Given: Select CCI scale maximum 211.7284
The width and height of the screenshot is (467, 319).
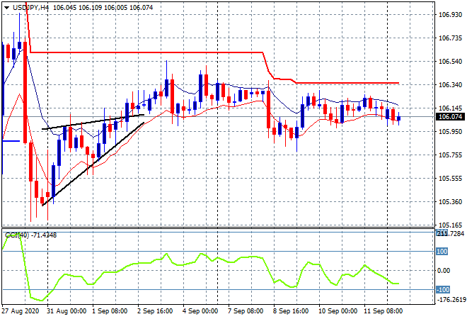Looking at the screenshot, I should tap(451, 233).
